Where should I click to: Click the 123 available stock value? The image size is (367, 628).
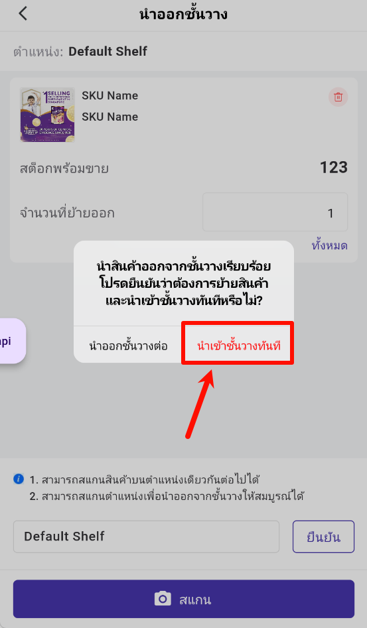point(333,167)
